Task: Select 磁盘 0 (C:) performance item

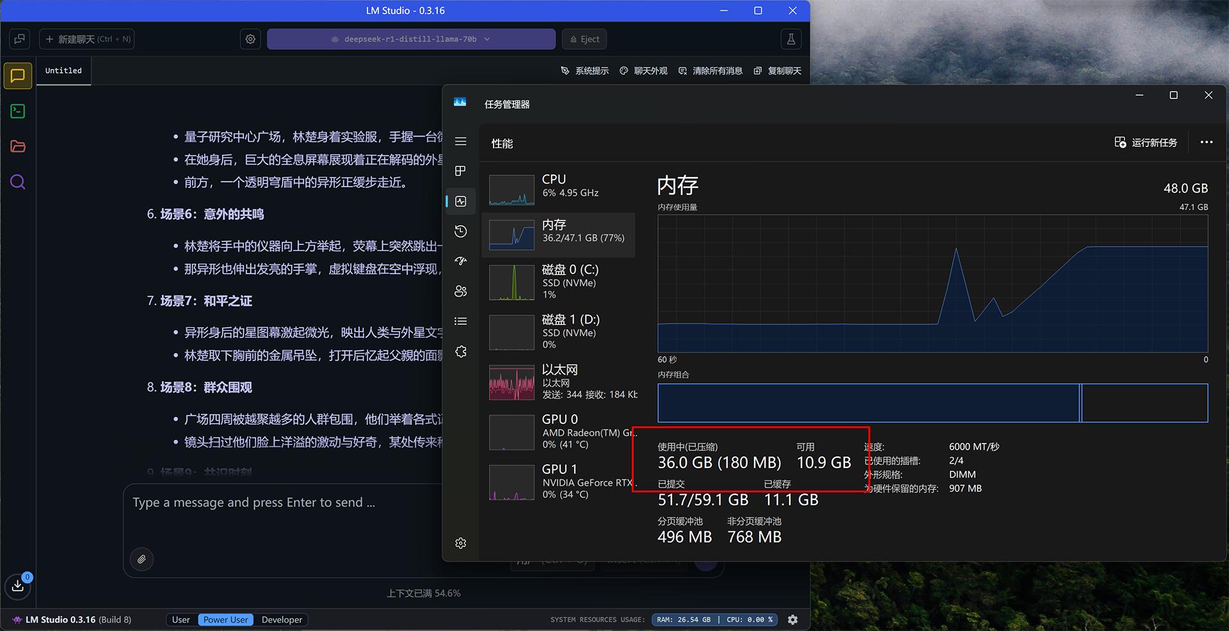Action: coord(559,281)
